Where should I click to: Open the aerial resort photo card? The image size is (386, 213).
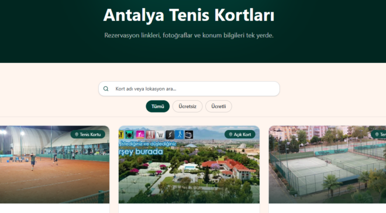(x=189, y=165)
